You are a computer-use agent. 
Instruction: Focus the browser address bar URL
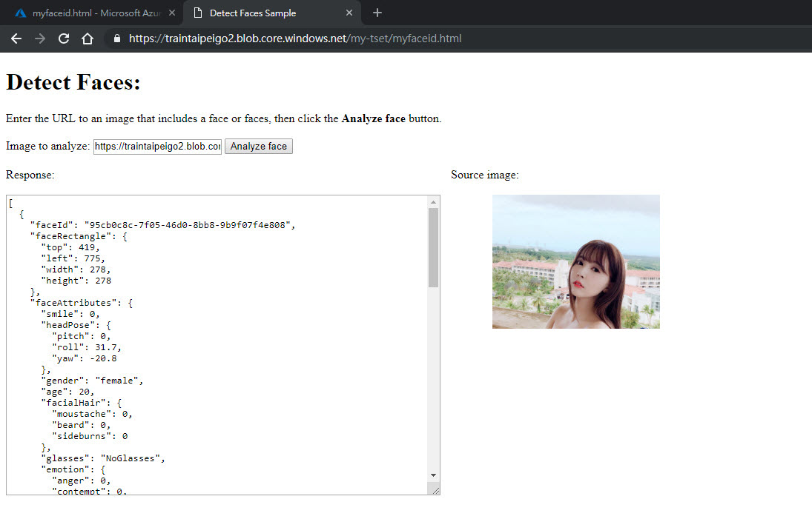[295, 38]
